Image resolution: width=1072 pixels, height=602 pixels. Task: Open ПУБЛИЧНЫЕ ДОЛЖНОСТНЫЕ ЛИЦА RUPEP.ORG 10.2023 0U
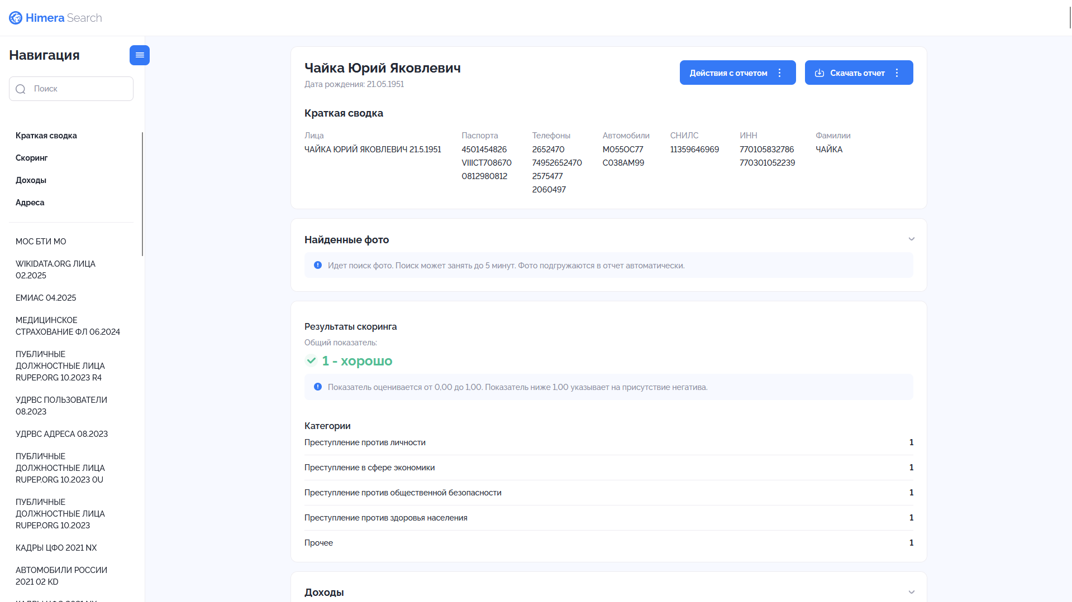[x=60, y=468]
